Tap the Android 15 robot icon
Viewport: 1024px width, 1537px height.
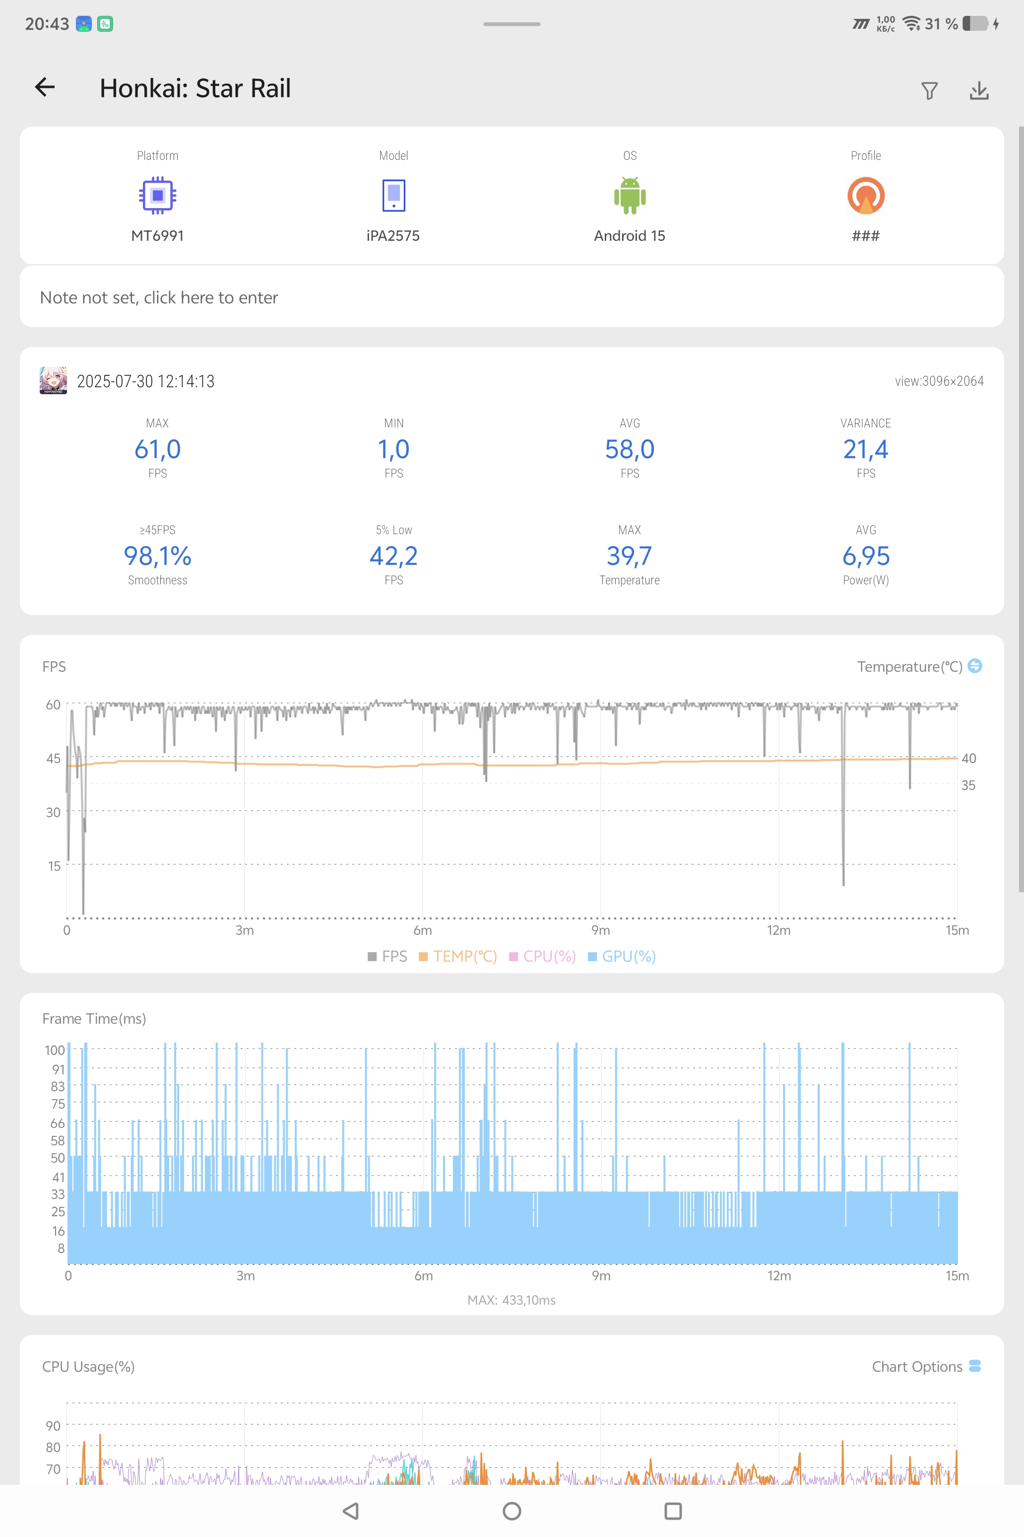pos(630,196)
